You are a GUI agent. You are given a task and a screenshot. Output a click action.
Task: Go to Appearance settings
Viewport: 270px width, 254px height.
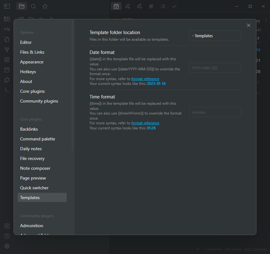click(32, 62)
